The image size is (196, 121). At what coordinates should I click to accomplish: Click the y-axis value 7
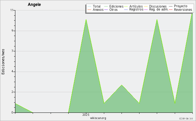[12, 51]
